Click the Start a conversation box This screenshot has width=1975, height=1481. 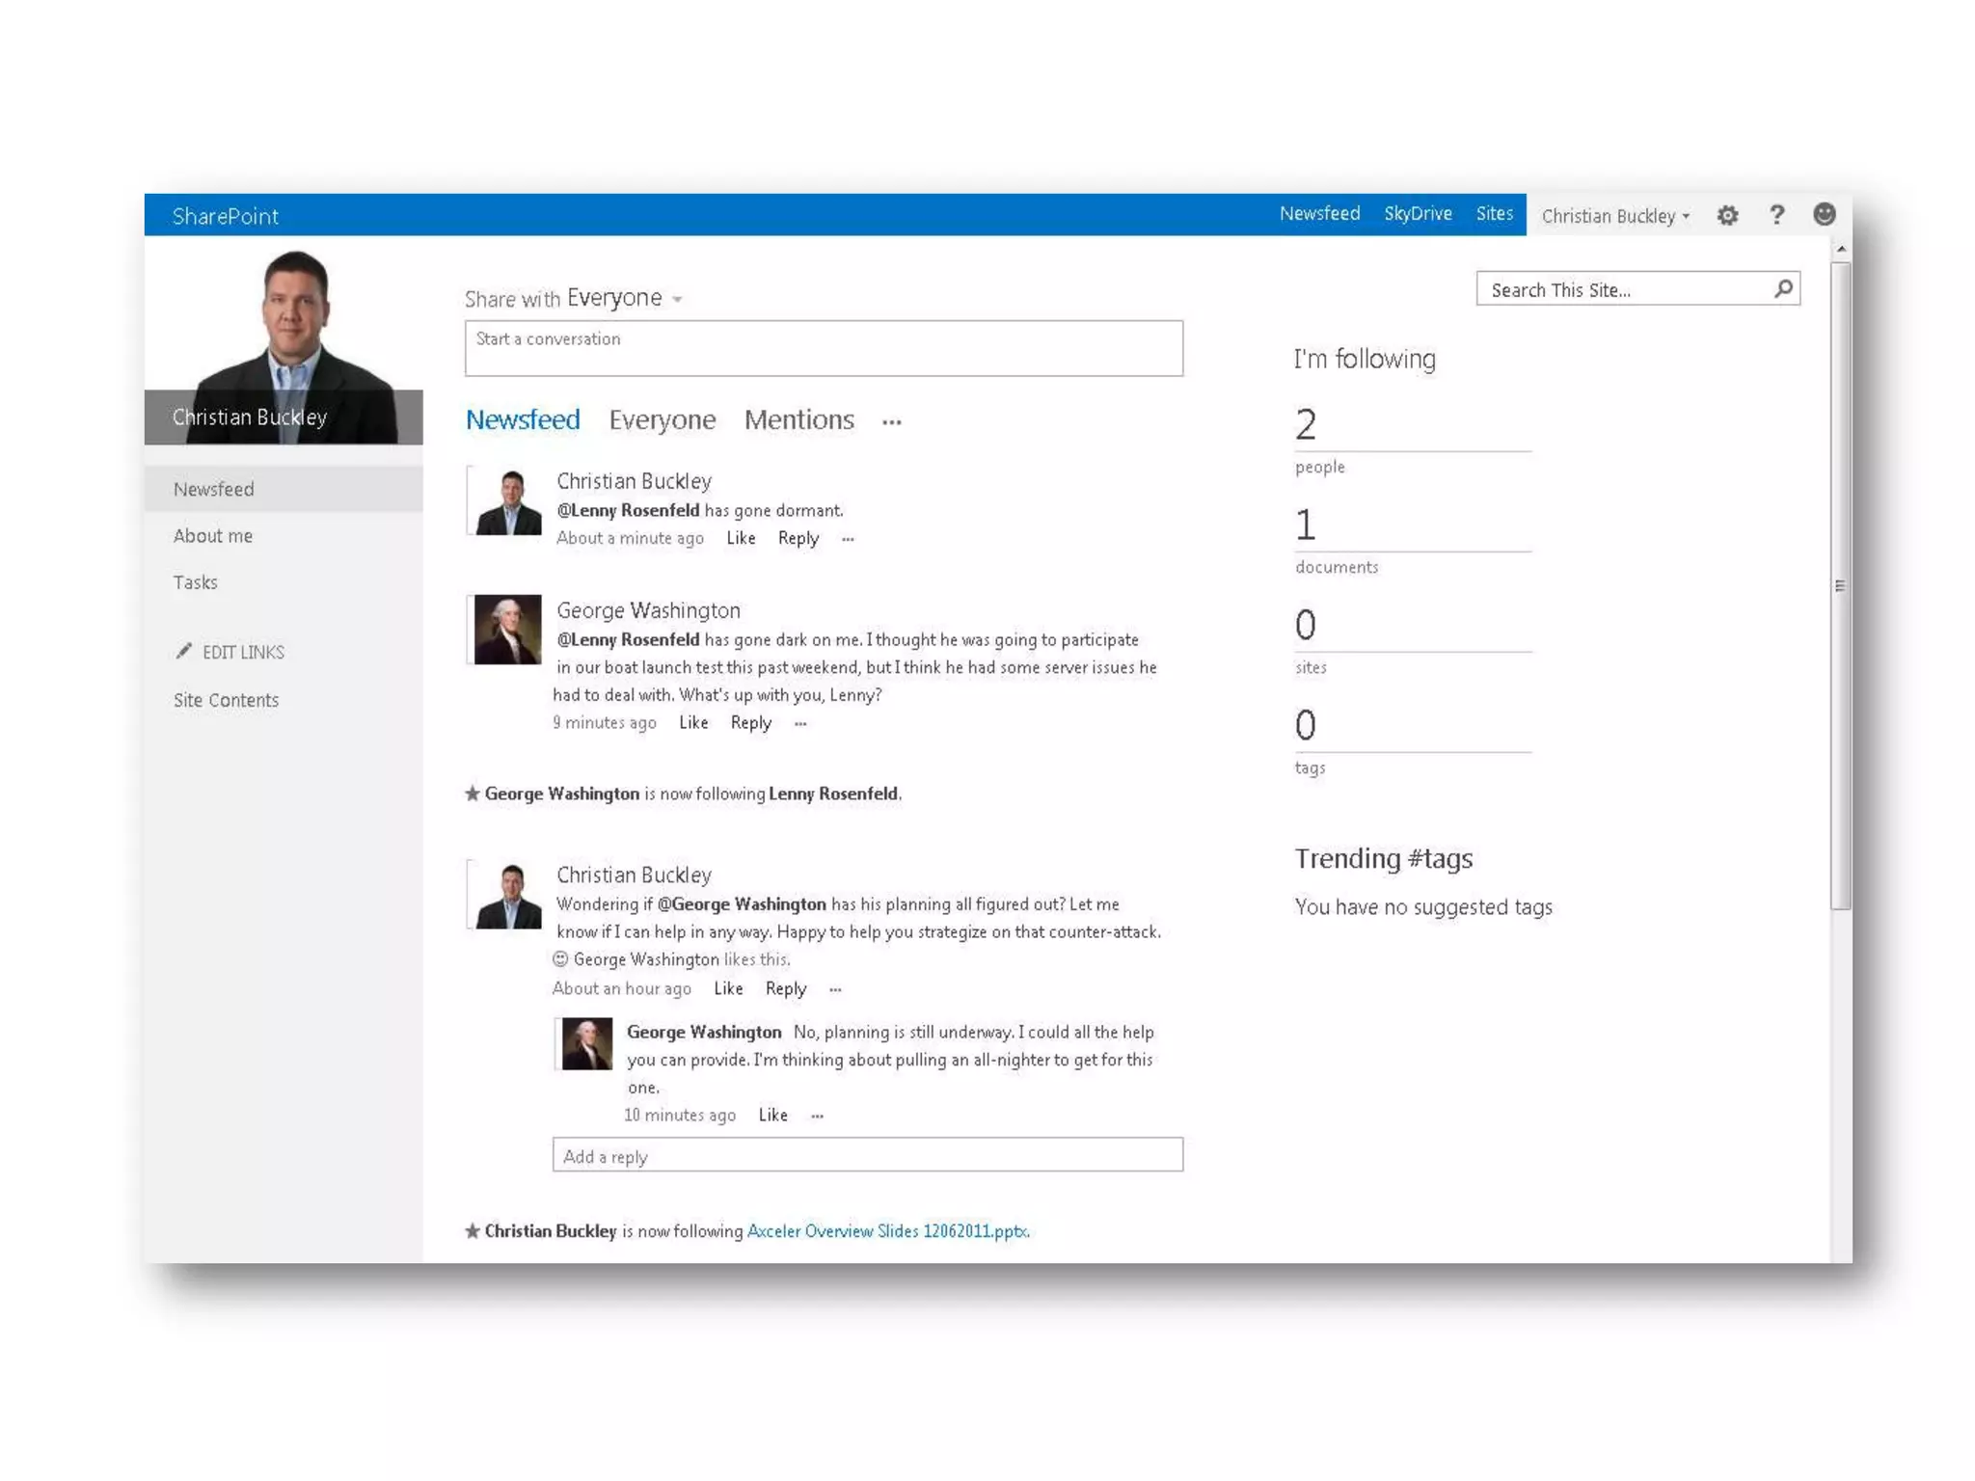(x=823, y=348)
